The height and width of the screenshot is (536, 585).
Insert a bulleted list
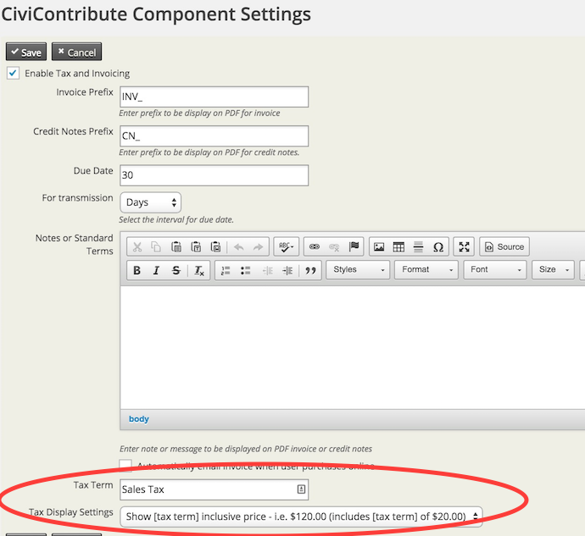(246, 270)
